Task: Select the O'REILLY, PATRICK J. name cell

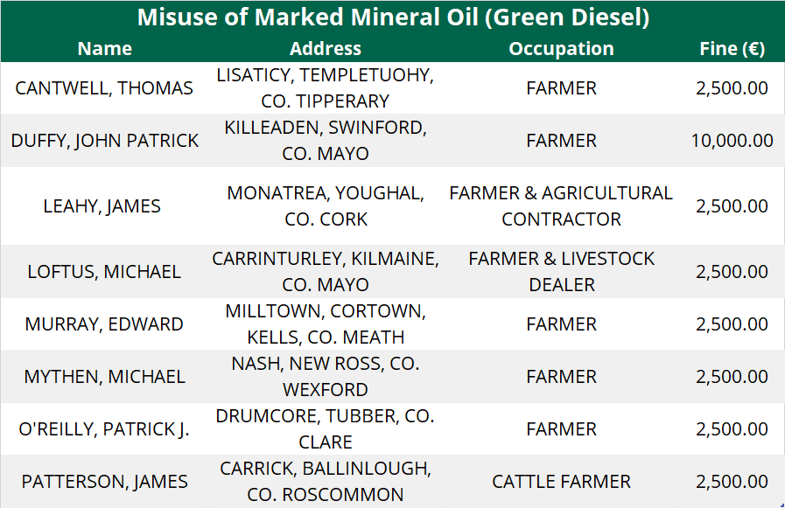Action: (105, 429)
